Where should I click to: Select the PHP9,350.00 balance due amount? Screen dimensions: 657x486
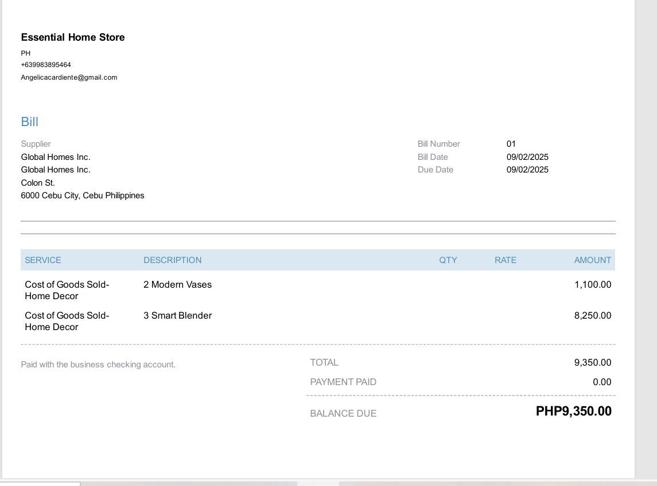(x=574, y=411)
